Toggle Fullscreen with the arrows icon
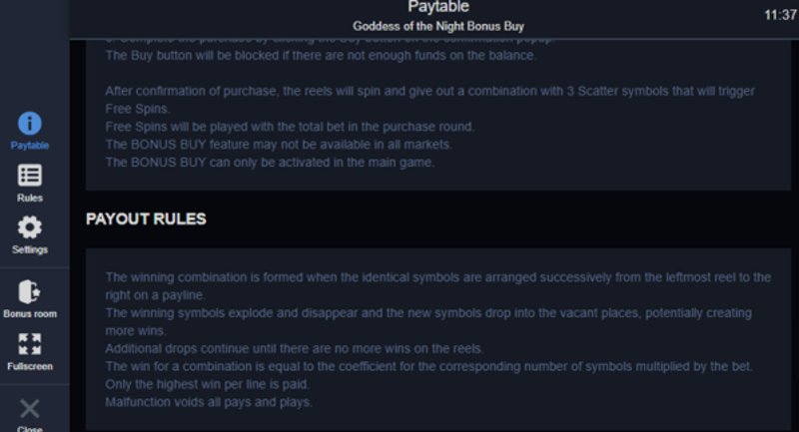Screen dimensions: 799x432 click(30, 344)
